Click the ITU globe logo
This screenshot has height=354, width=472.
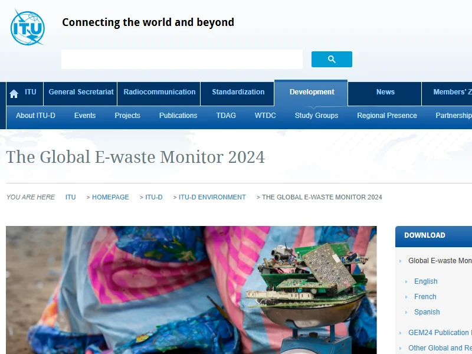(x=27, y=27)
